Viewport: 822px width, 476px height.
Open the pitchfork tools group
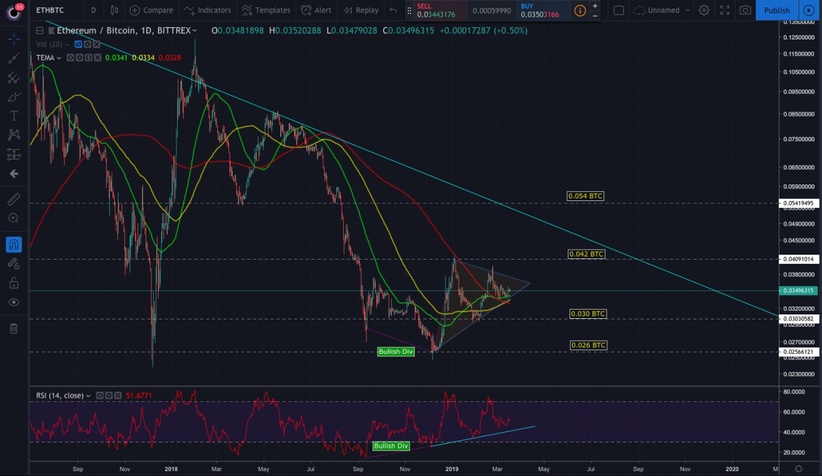14,78
